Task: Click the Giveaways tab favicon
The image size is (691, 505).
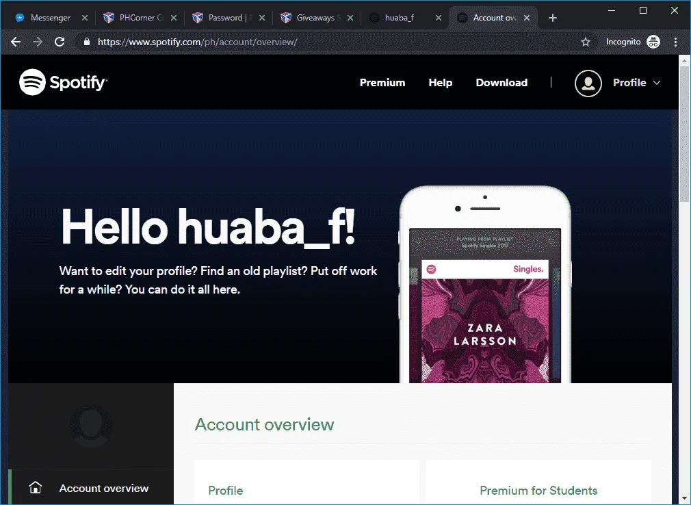Action: click(285, 18)
